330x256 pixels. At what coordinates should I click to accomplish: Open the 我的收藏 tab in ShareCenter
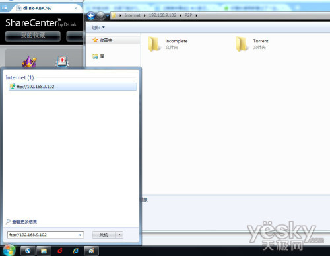pos(33,36)
